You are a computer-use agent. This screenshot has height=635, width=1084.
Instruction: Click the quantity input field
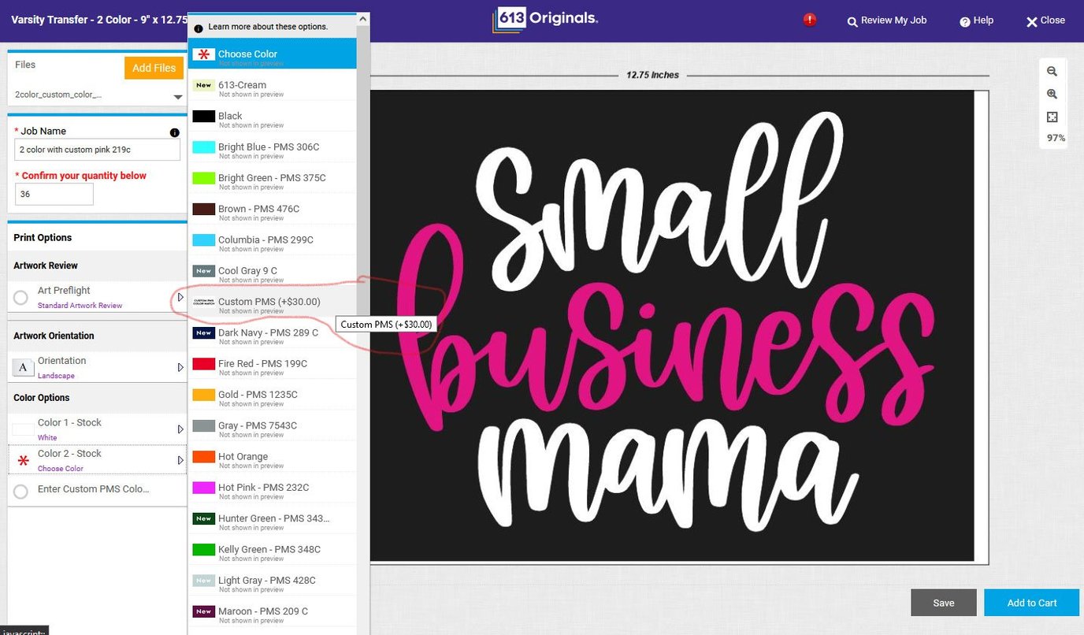click(54, 194)
